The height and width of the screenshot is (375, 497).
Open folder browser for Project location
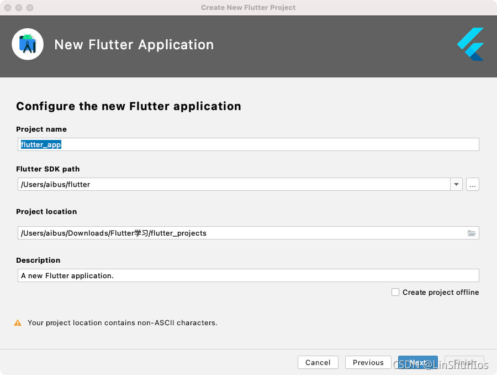point(472,233)
